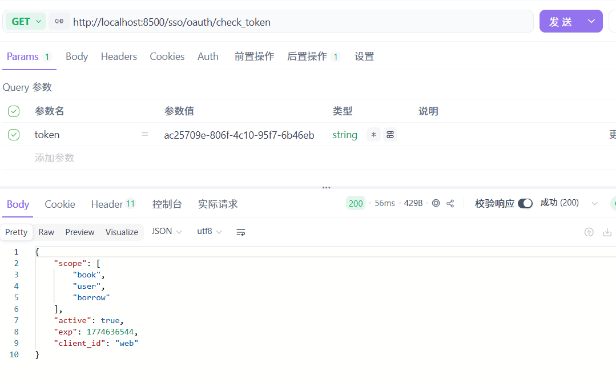The height and width of the screenshot is (387, 616).
Task: Click the token value ac25709e field
Action: point(239,135)
